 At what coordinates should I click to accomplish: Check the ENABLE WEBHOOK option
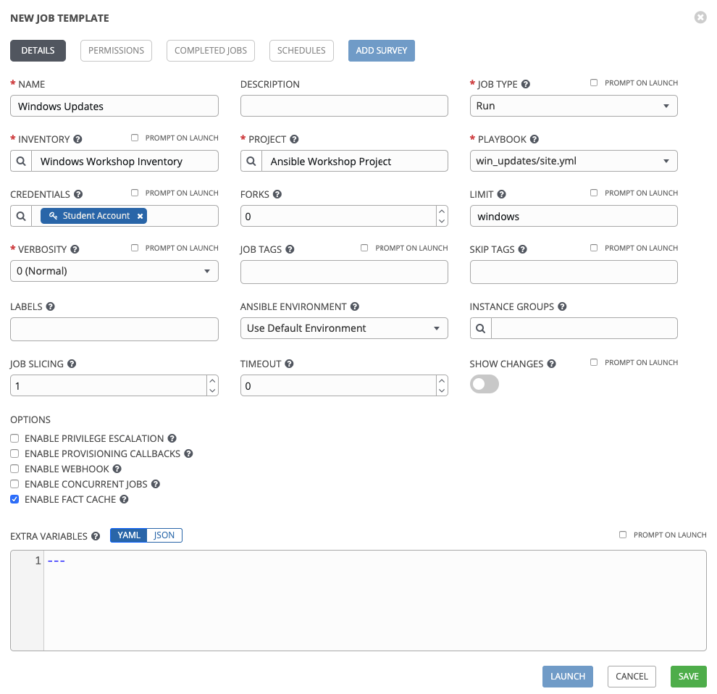(x=14, y=469)
